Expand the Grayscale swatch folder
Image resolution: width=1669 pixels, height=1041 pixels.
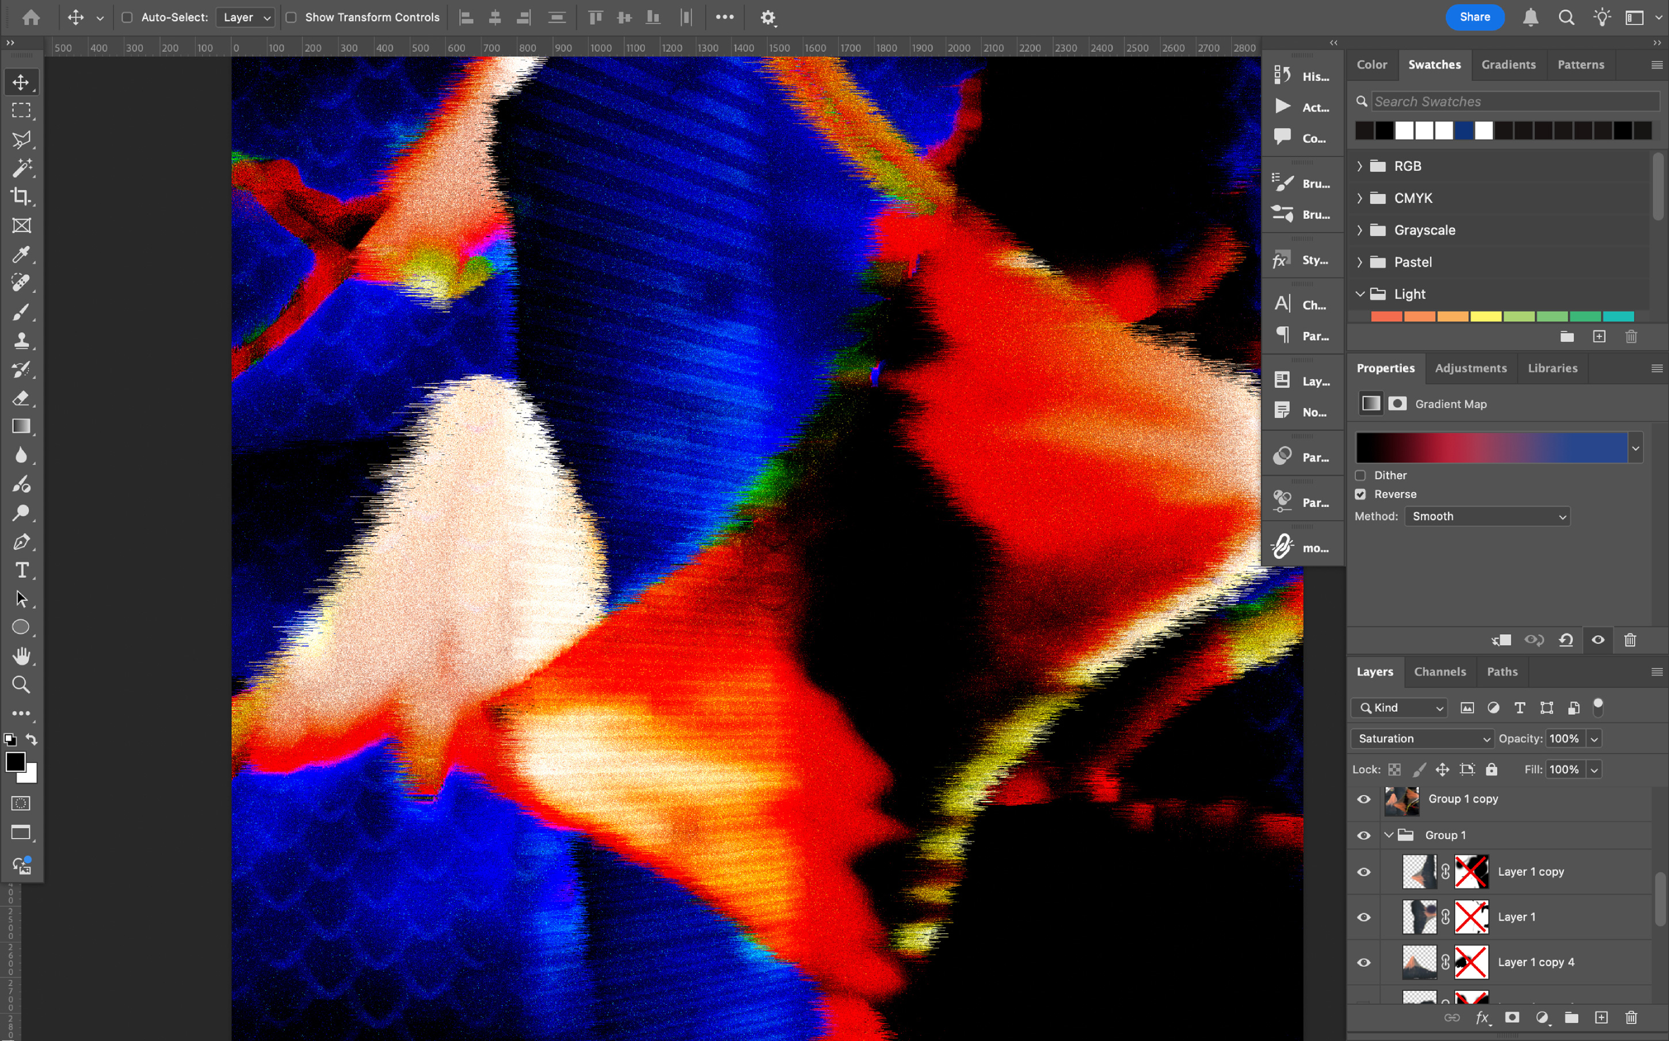pos(1360,230)
